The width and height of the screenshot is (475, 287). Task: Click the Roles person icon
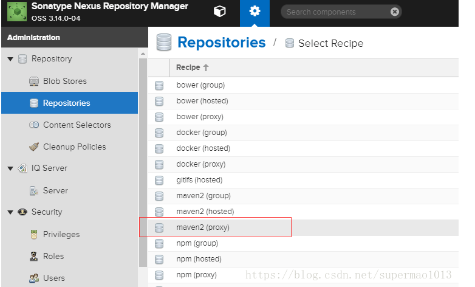point(34,257)
